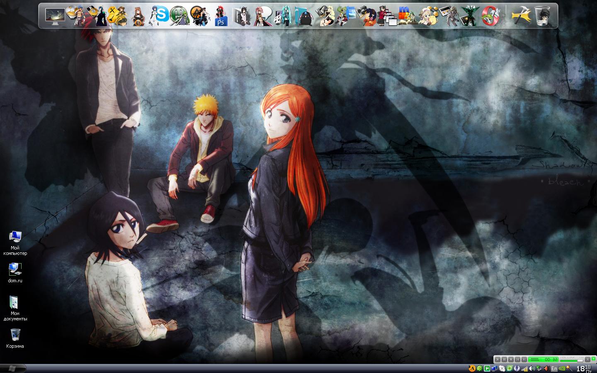Skip to next track in mini player
597x373 pixels.
tap(524, 360)
